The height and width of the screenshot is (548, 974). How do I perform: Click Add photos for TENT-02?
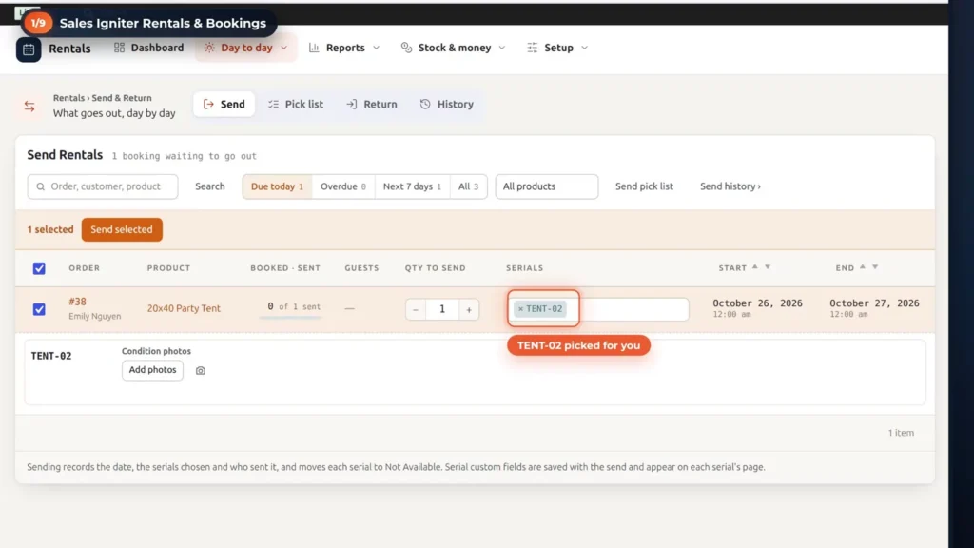point(152,370)
